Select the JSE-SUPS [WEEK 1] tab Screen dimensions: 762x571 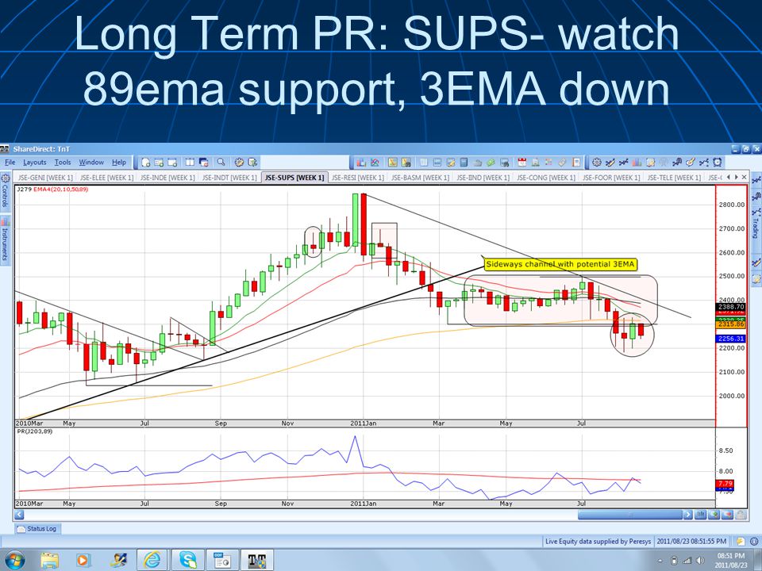294,178
